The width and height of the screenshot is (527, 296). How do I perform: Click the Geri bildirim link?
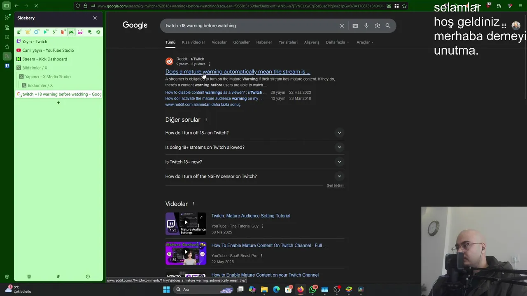pyautogui.click(x=336, y=185)
